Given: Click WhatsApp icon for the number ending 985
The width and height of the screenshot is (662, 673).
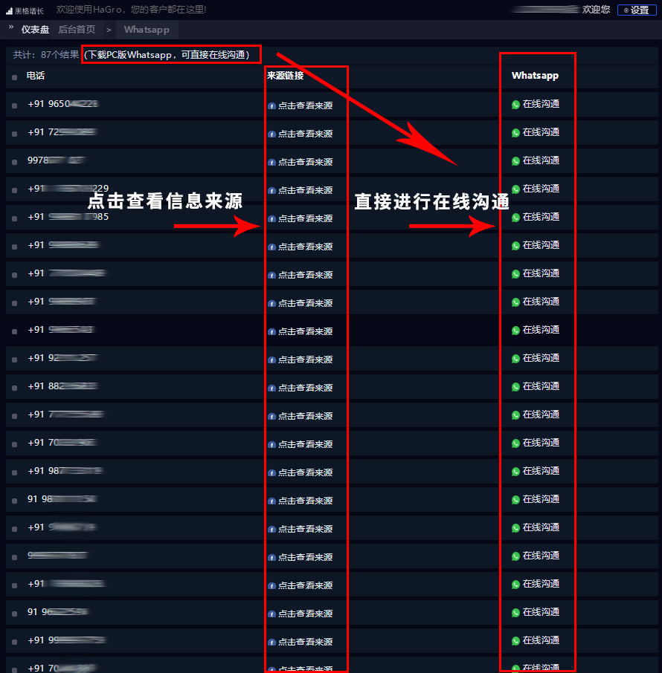Looking at the screenshot, I should 516,218.
